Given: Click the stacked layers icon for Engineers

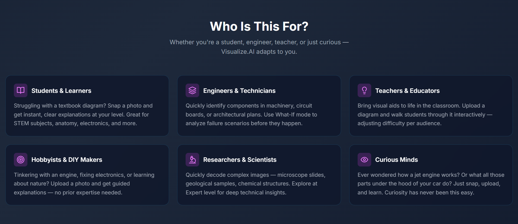Looking at the screenshot, I should (192, 90).
